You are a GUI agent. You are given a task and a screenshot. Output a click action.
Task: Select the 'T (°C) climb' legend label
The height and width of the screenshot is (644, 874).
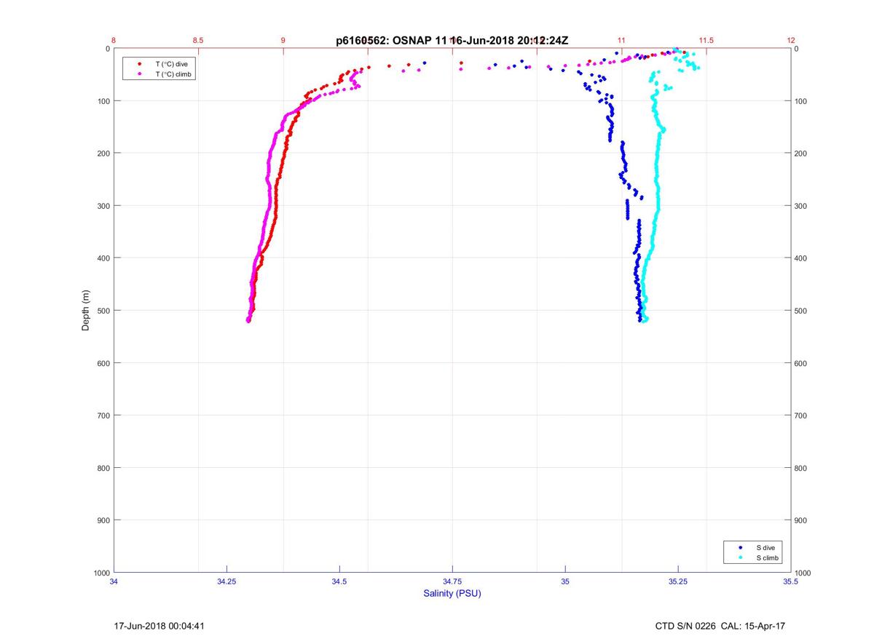(173, 74)
